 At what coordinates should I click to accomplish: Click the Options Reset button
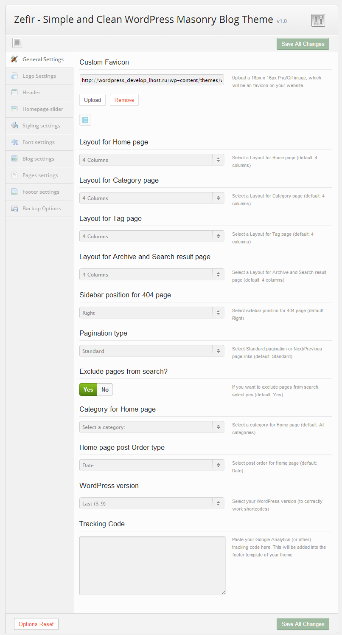36,624
